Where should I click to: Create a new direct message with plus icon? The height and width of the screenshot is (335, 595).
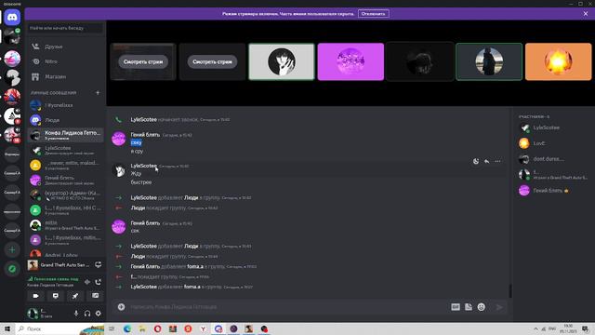tap(98, 93)
